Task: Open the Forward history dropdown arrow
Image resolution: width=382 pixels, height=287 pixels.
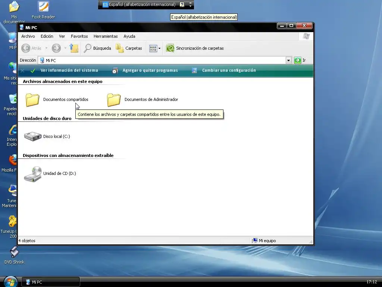Action: pos(65,48)
